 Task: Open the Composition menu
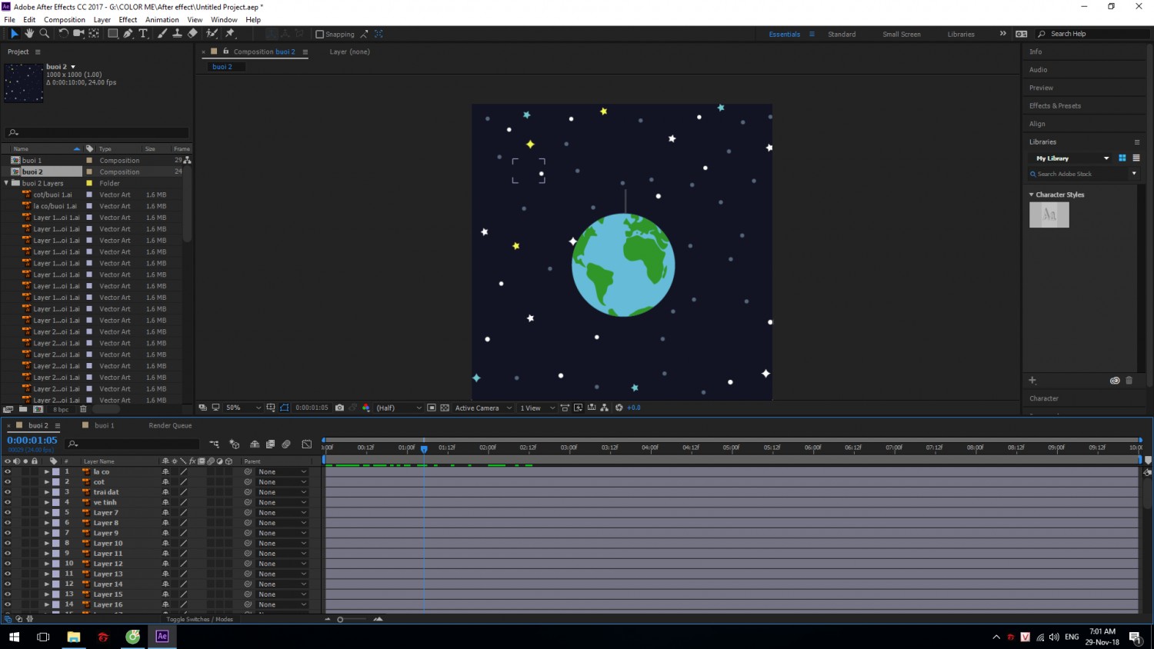(x=65, y=19)
